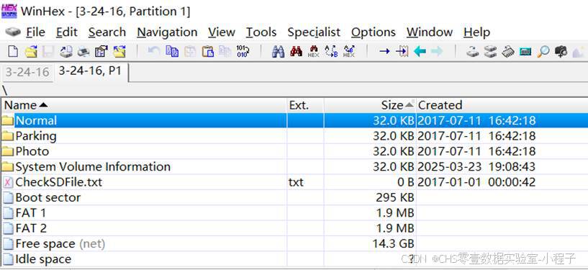The width and height of the screenshot is (588, 270).
Task: Click the create disk image icon beside Save
Action: (x=66, y=51)
